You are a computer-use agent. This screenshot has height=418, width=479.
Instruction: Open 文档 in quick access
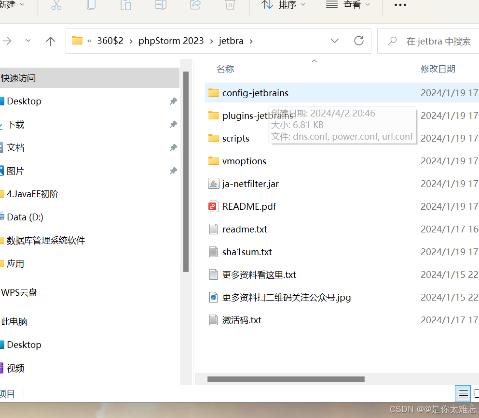(x=15, y=148)
